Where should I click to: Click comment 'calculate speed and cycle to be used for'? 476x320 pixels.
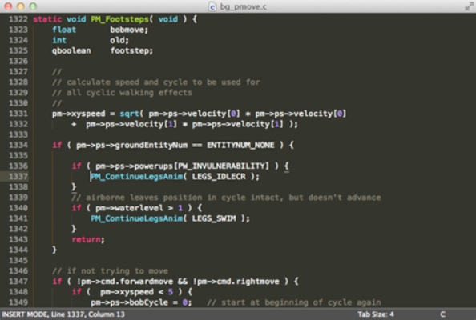[163, 82]
